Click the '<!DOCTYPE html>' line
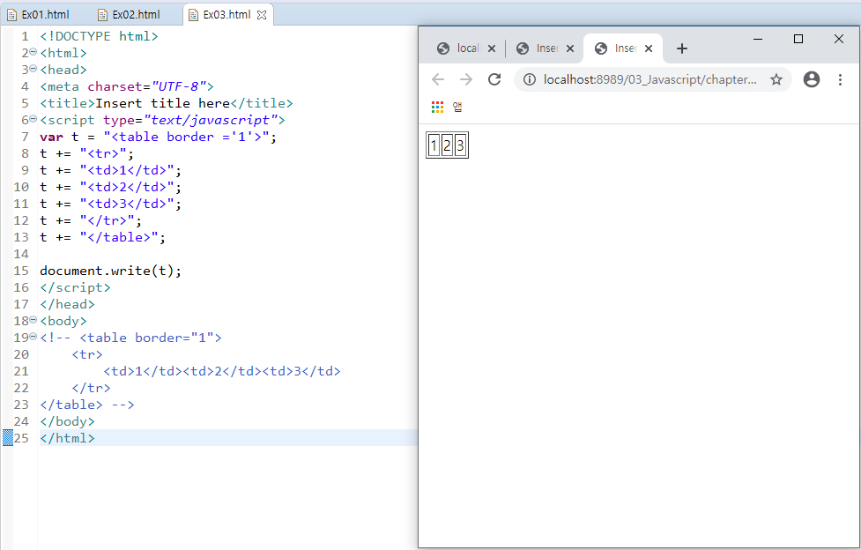Image resolution: width=861 pixels, height=550 pixels. coord(99,36)
